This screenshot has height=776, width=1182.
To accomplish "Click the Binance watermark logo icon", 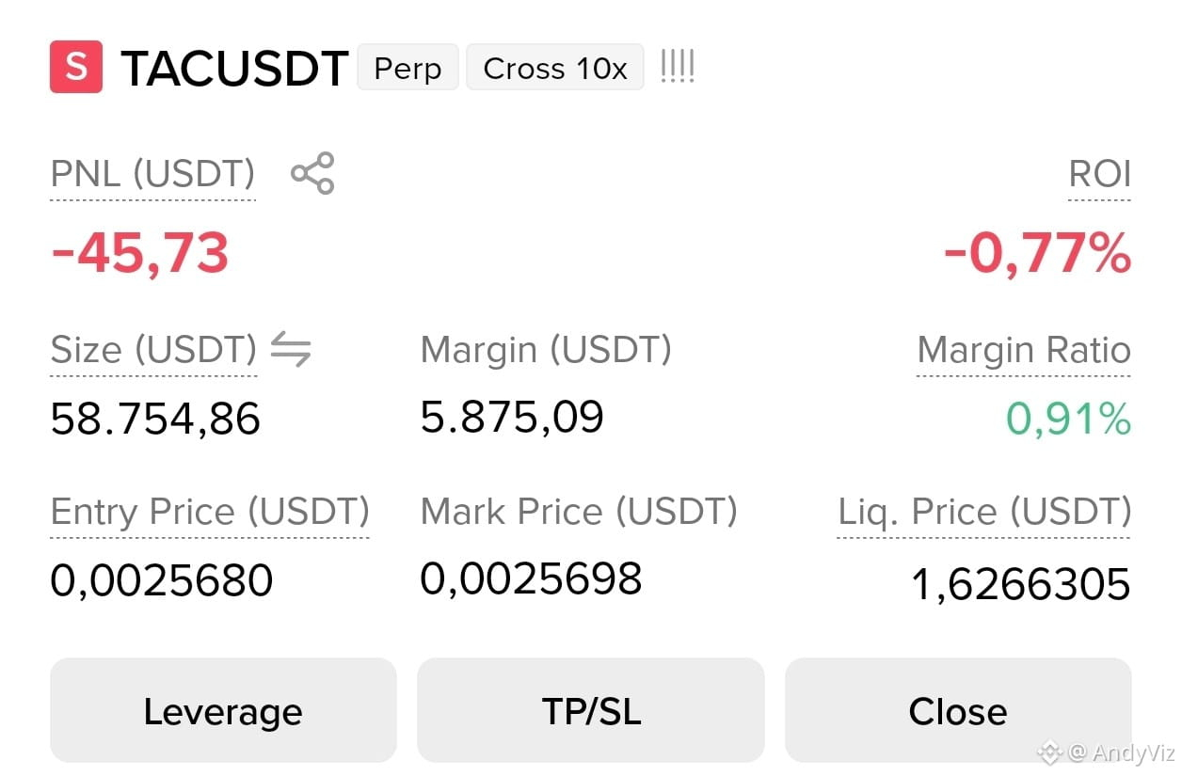I will pos(1050,752).
